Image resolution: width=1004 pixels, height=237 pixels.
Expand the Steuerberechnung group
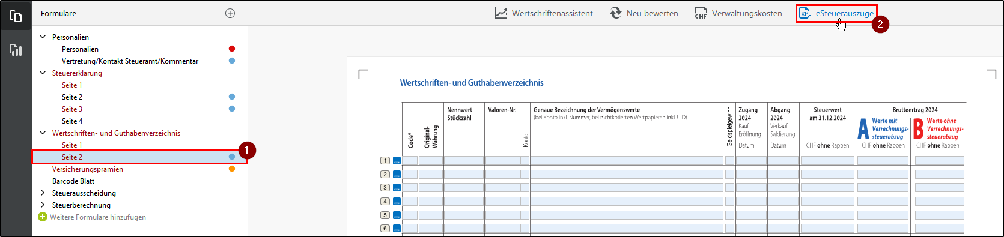point(43,205)
